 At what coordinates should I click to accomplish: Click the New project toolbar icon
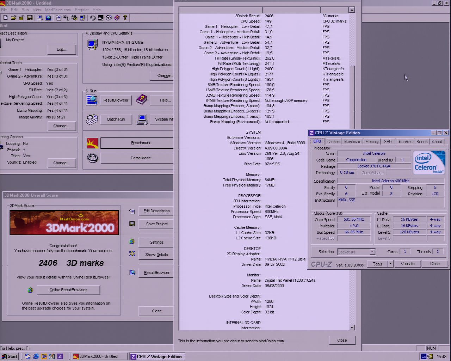pyautogui.click(x=5, y=18)
